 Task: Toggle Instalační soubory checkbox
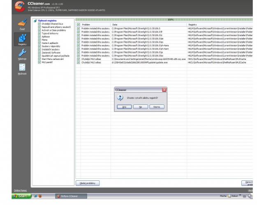click(x=39, y=50)
